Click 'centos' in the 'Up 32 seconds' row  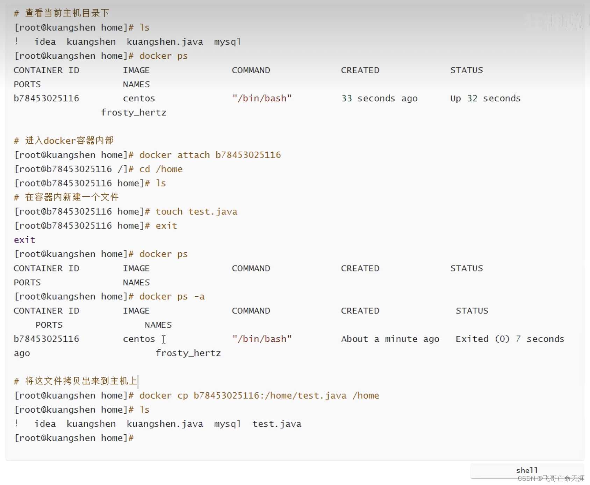point(139,99)
